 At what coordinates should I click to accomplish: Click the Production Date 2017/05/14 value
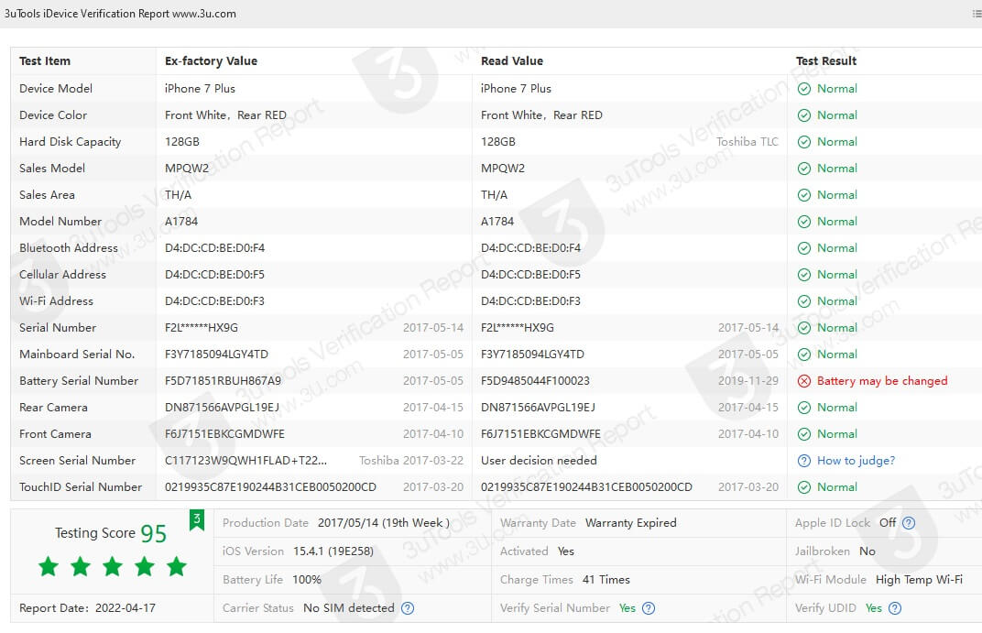click(x=383, y=523)
